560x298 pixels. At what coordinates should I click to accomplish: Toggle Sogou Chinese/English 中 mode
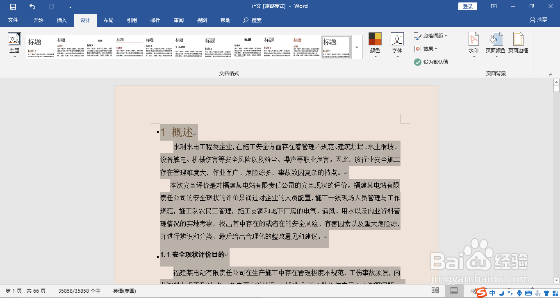coord(492,293)
